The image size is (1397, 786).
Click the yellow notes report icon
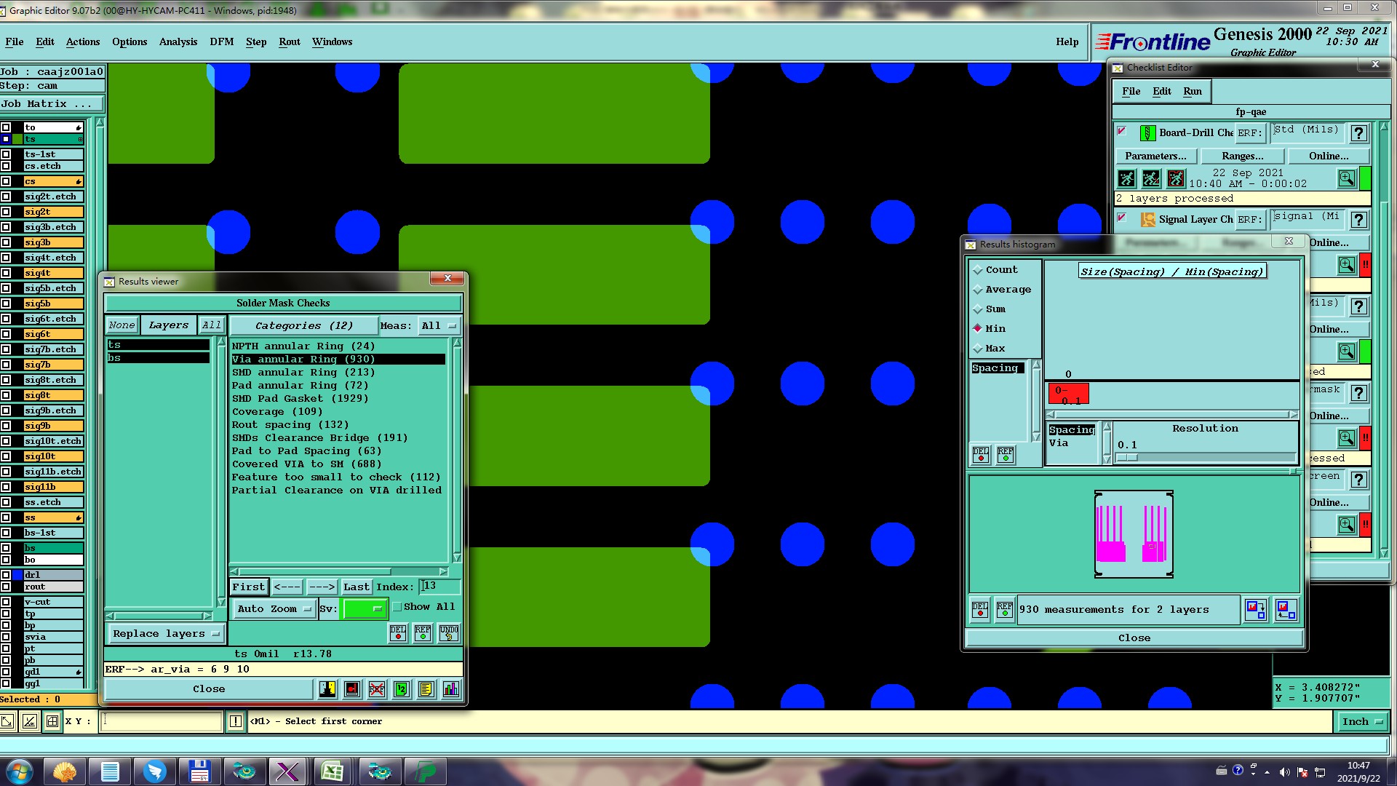426,688
